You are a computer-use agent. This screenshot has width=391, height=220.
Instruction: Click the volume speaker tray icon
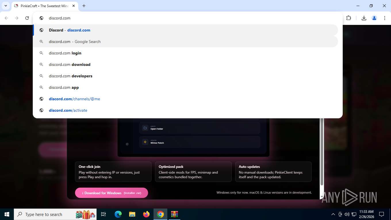point(347,214)
